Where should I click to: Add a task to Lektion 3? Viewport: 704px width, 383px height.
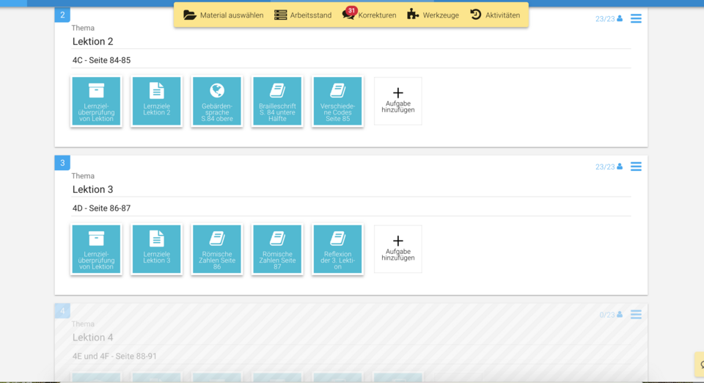coord(397,249)
